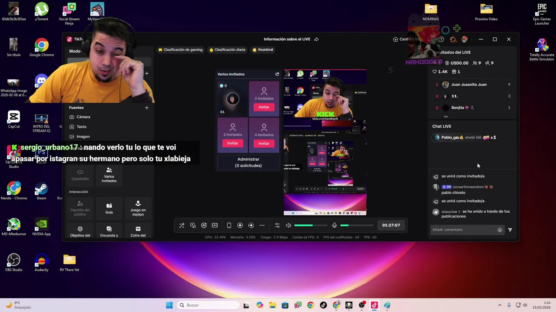This screenshot has height=312, width=556.
Task: Click the framed clip icon in toolbar
Action: [215, 225]
